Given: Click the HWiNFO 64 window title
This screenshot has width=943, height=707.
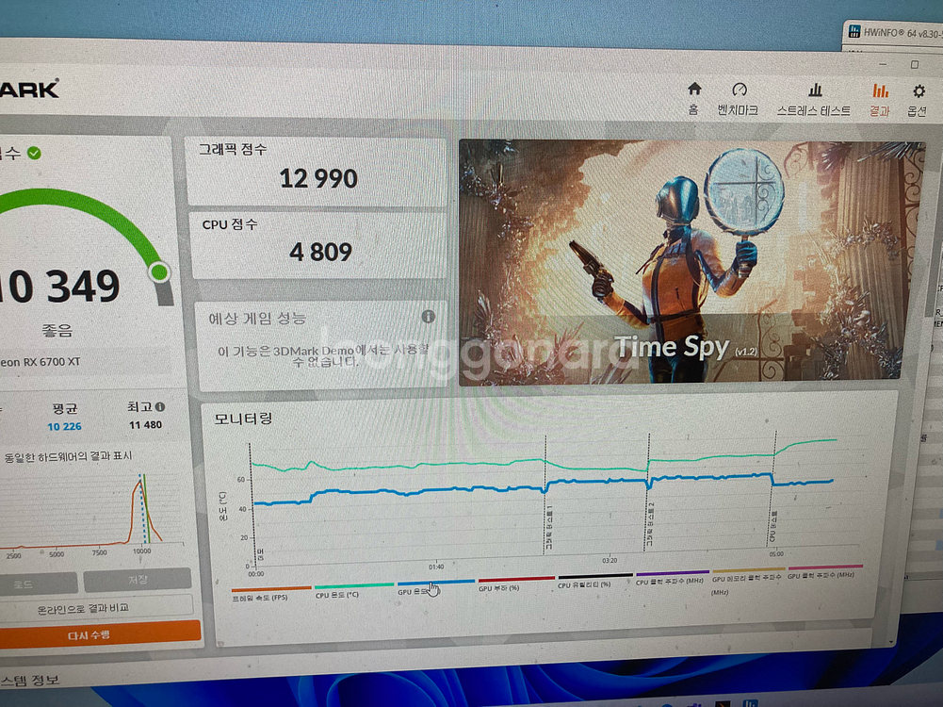Looking at the screenshot, I should pyautogui.click(x=902, y=32).
